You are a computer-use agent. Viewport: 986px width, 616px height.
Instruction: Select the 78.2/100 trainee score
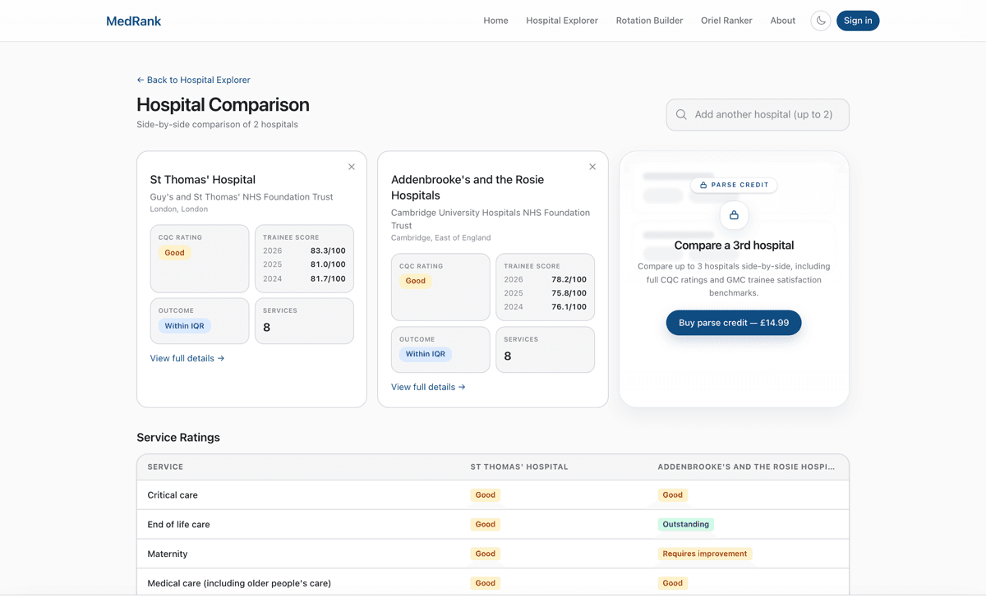(569, 279)
